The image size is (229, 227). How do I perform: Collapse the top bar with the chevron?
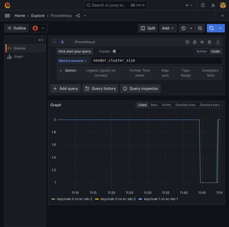coord(222,16)
